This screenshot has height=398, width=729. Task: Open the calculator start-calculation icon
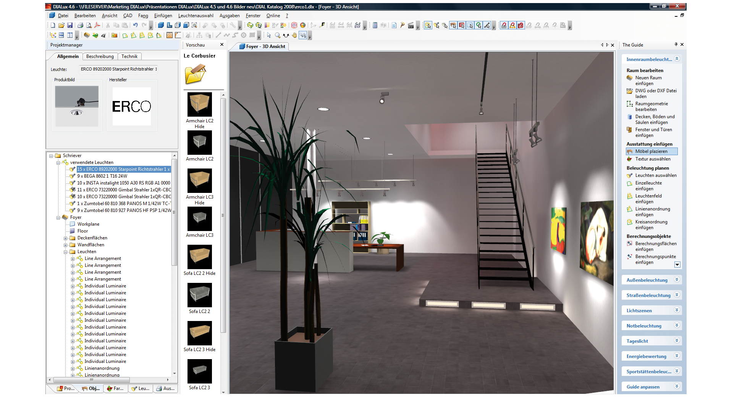tap(375, 26)
